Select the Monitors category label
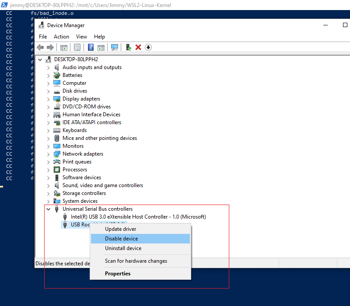 coord(73,146)
